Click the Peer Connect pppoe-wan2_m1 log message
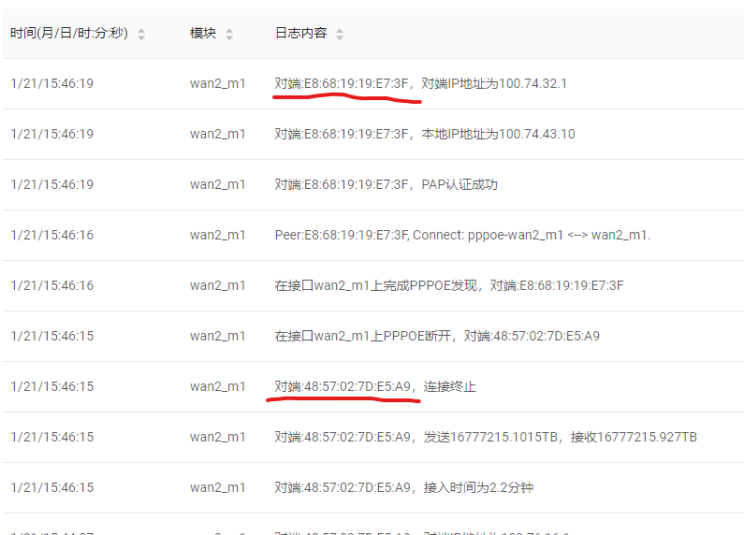 (x=462, y=235)
